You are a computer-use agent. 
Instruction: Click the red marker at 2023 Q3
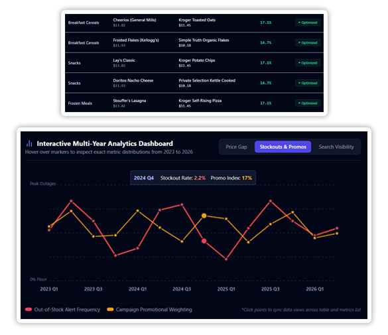94,221
